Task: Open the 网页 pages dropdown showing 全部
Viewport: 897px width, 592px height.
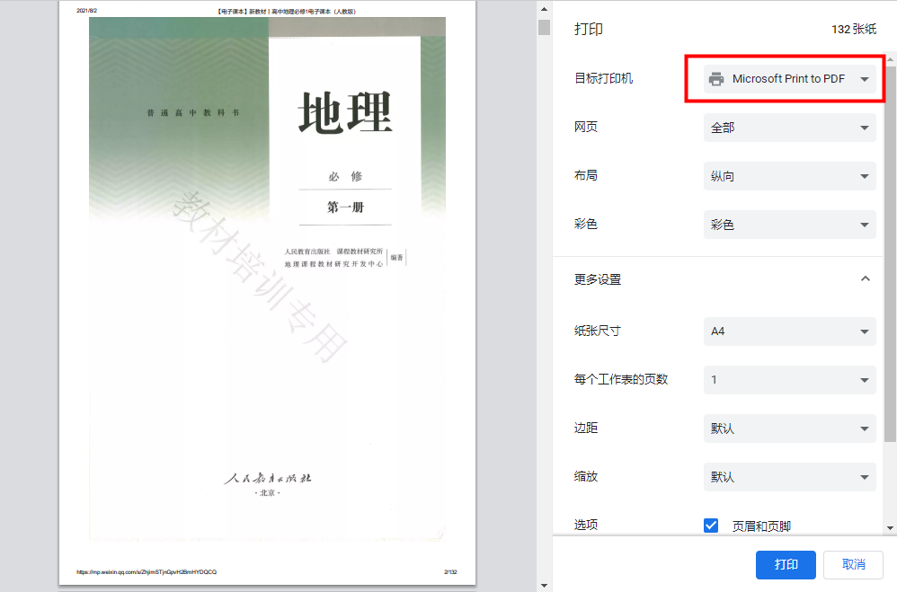Action: 789,128
